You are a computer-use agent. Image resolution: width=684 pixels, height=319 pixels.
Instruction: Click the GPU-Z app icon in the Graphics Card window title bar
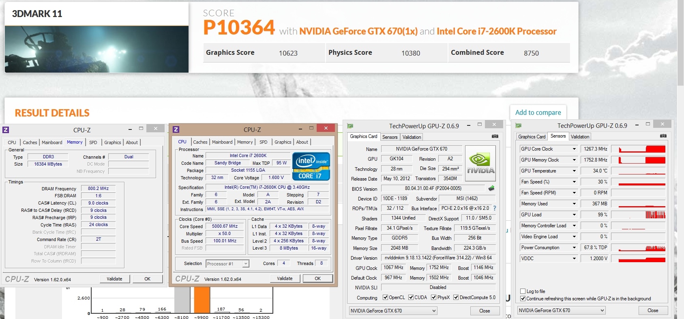(350, 126)
